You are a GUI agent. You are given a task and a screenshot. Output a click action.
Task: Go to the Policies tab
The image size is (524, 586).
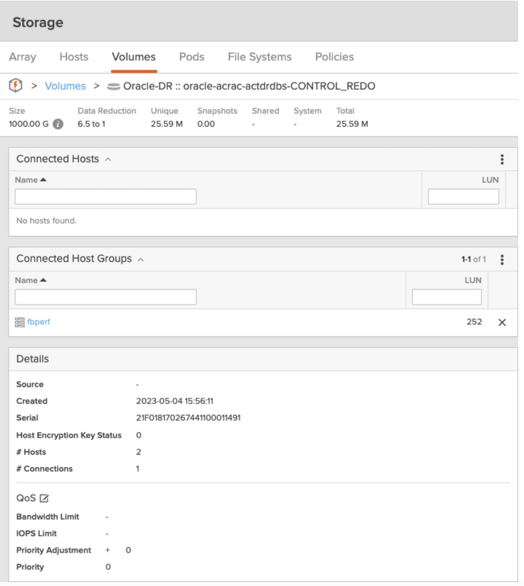click(x=335, y=57)
